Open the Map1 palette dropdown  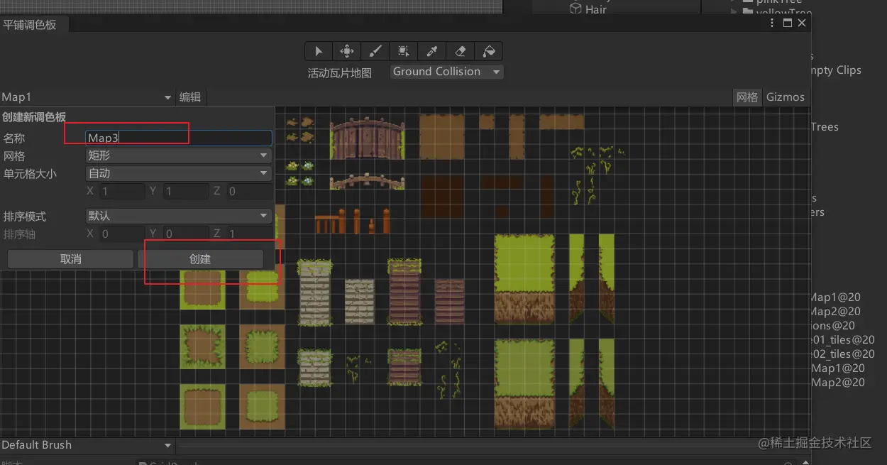point(87,97)
